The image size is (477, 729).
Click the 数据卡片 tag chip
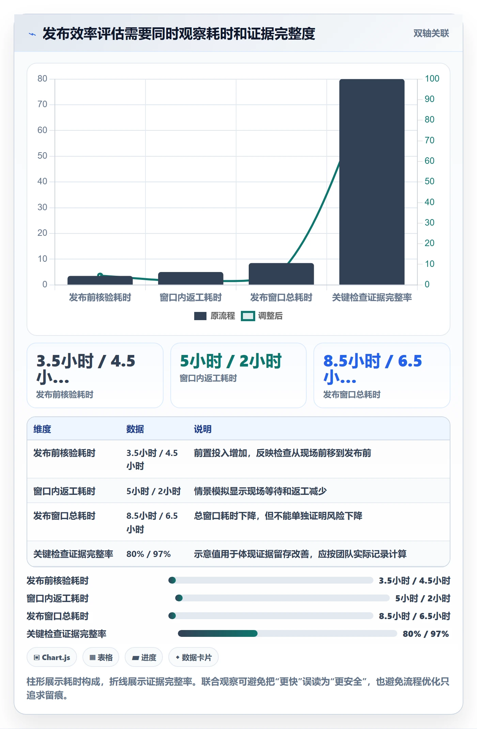click(194, 657)
